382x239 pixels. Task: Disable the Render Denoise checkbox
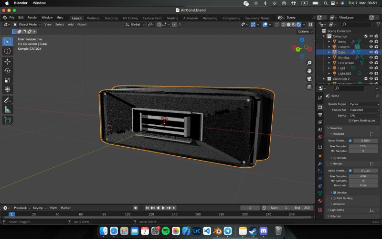coord(335,193)
